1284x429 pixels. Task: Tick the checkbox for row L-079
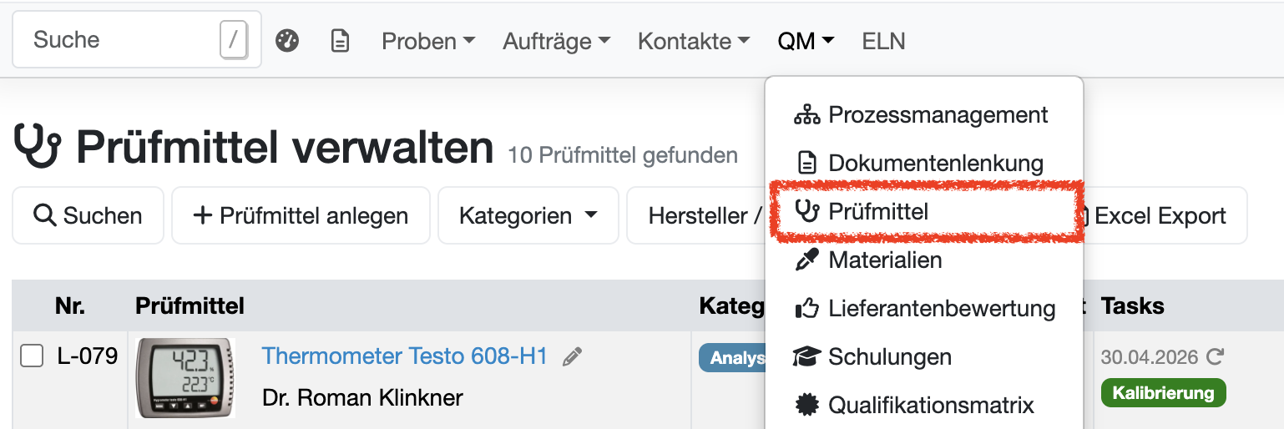(x=32, y=356)
